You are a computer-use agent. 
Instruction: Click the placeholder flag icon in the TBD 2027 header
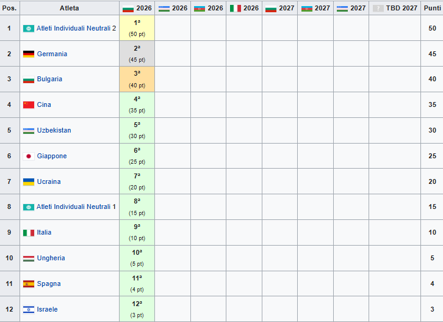click(x=378, y=9)
